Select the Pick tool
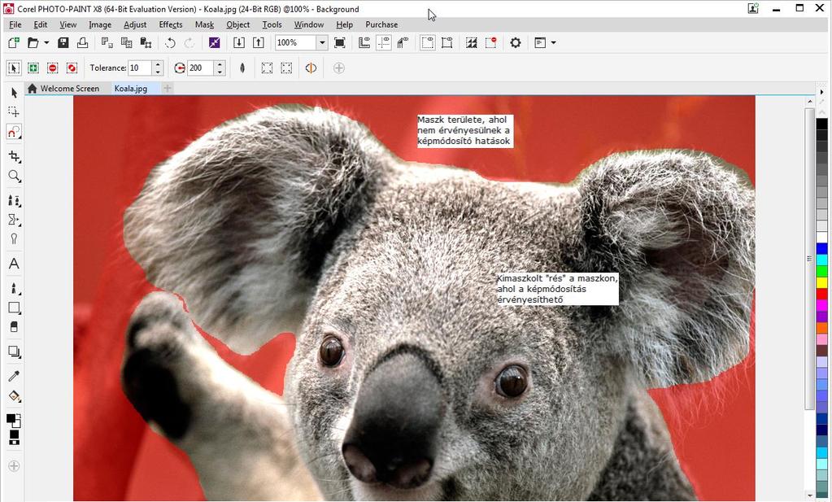Viewport: 832px width, 502px height. tap(14, 93)
